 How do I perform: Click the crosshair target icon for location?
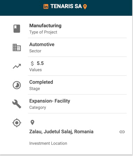tap(17, 123)
